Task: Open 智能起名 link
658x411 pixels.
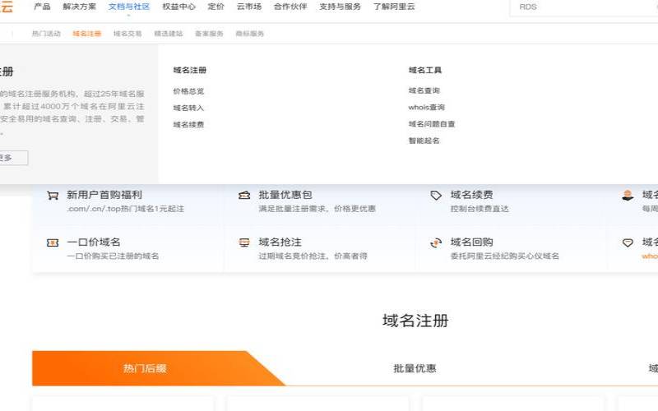Action: click(424, 141)
